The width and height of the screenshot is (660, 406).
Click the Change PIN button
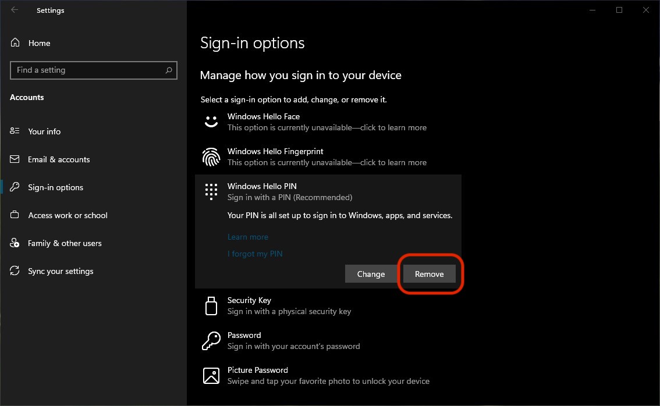pos(371,274)
